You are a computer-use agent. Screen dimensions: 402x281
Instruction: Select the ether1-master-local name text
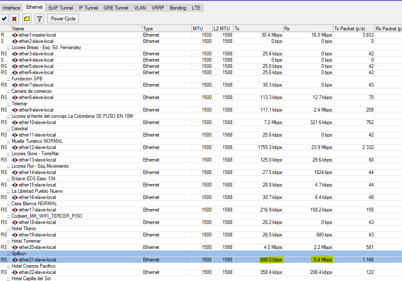point(37,35)
